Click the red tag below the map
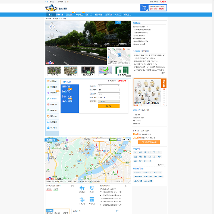 [49, 190]
